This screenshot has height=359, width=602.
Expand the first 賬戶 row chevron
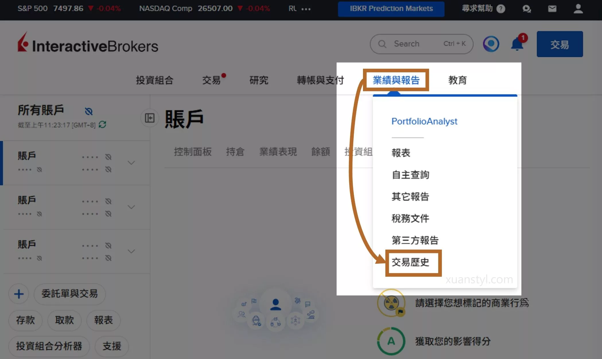tap(131, 163)
